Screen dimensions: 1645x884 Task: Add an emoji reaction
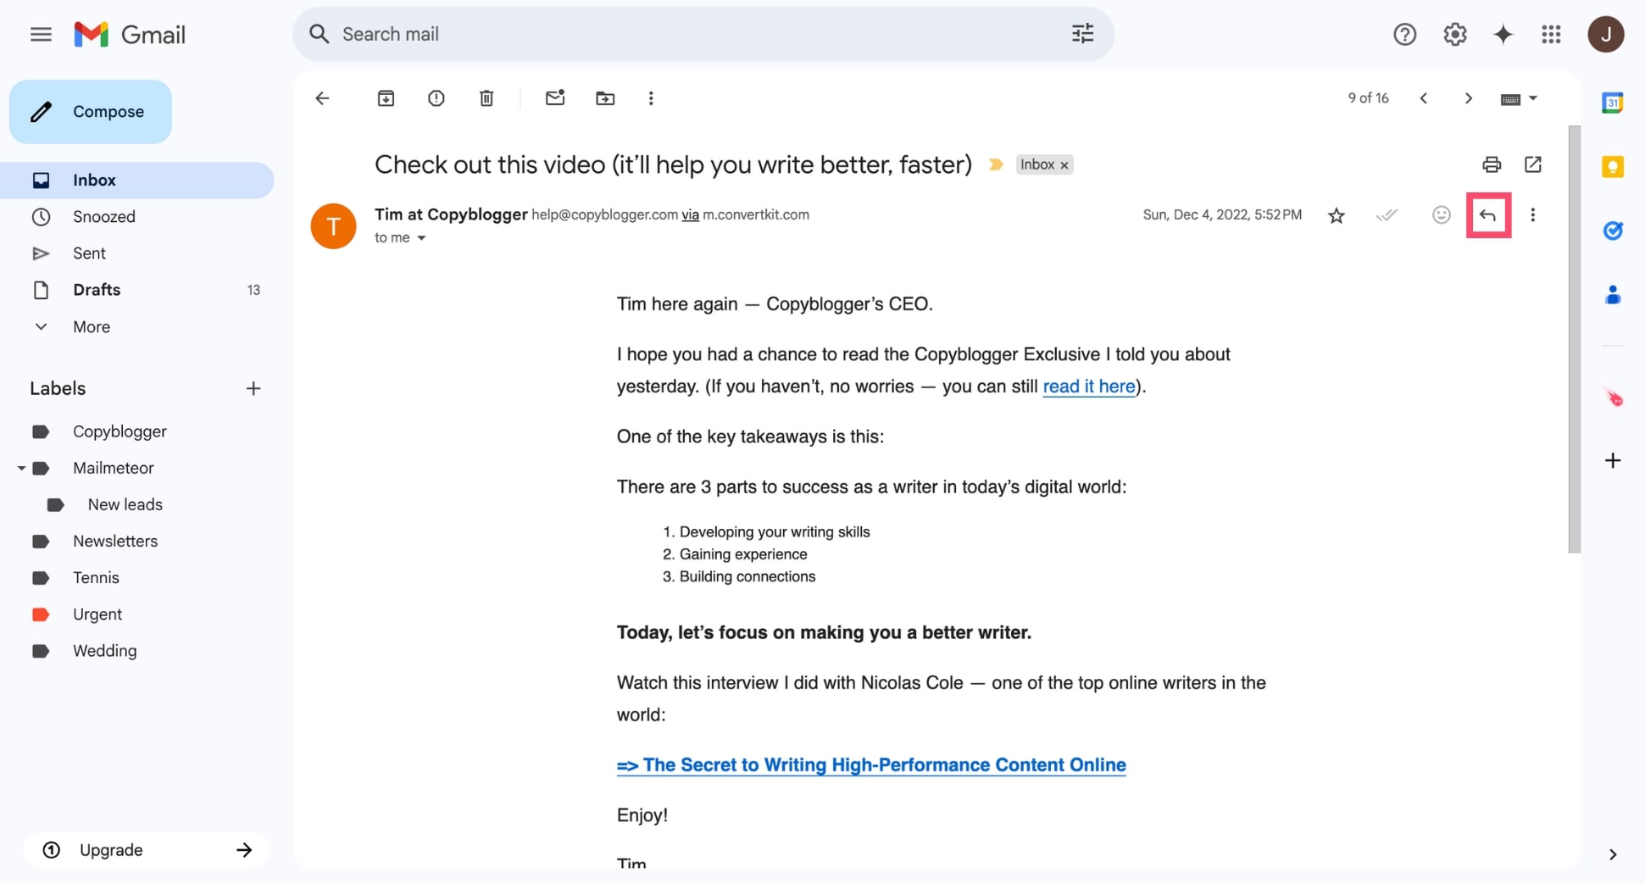point(1441,215)
